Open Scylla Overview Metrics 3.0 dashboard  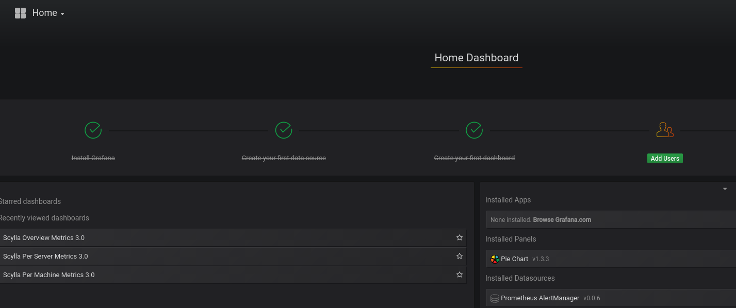pyautogui.click(x=44, y=237)
